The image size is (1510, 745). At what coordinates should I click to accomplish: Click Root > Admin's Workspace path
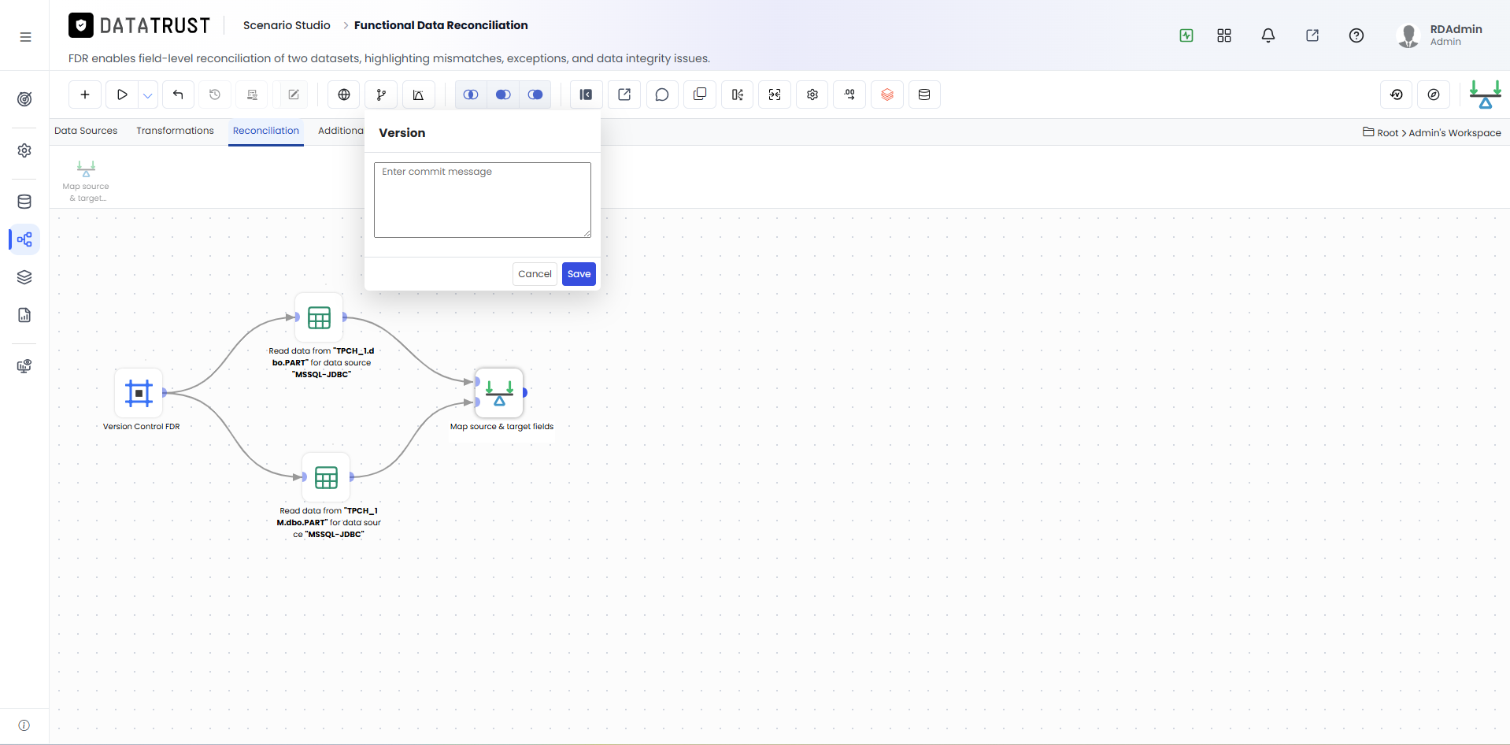tap(1432, 132)
